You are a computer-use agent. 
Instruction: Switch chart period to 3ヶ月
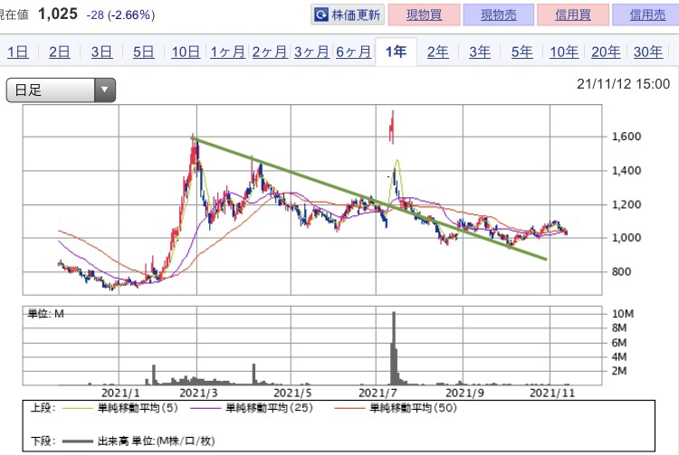click(311, 52)
